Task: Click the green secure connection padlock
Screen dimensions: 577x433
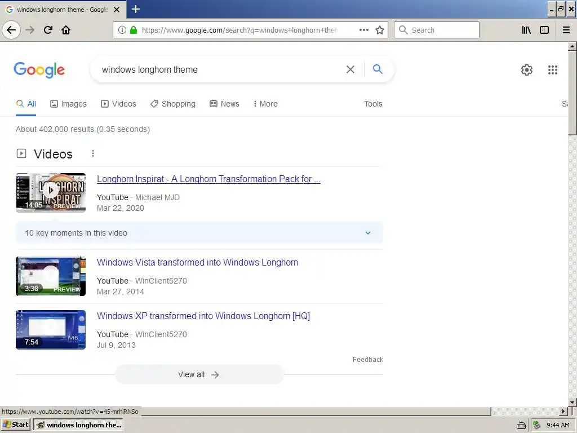Action: tap(134, 30)
